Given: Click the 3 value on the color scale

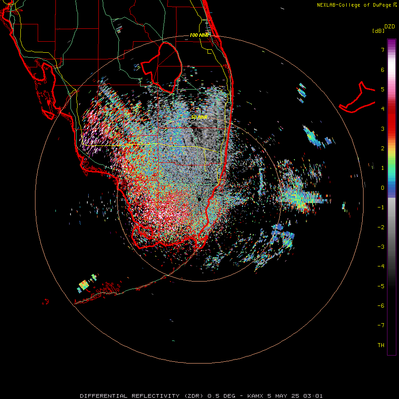Looking at the screenshot, I should click(383, 129).
